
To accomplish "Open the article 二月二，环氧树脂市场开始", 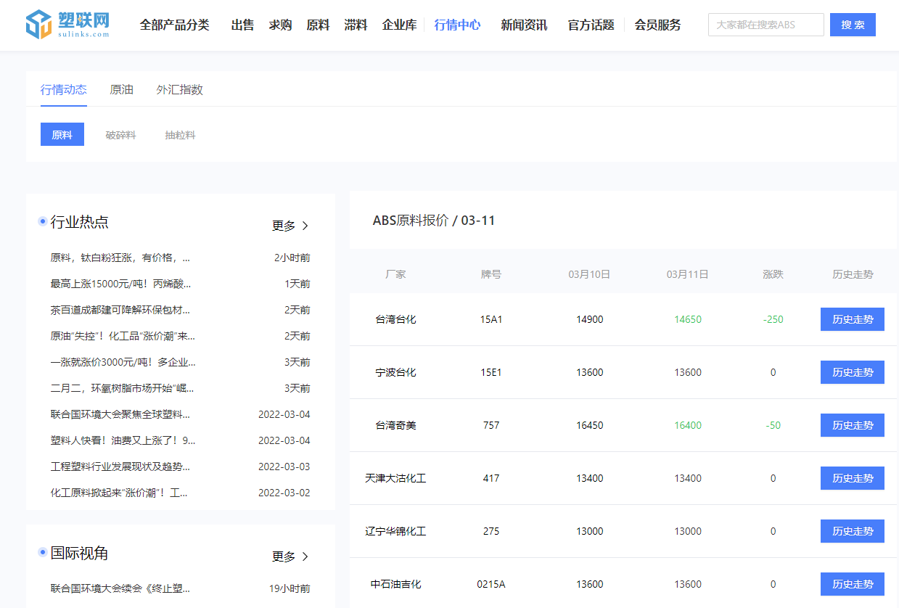I will pos(122,388).
